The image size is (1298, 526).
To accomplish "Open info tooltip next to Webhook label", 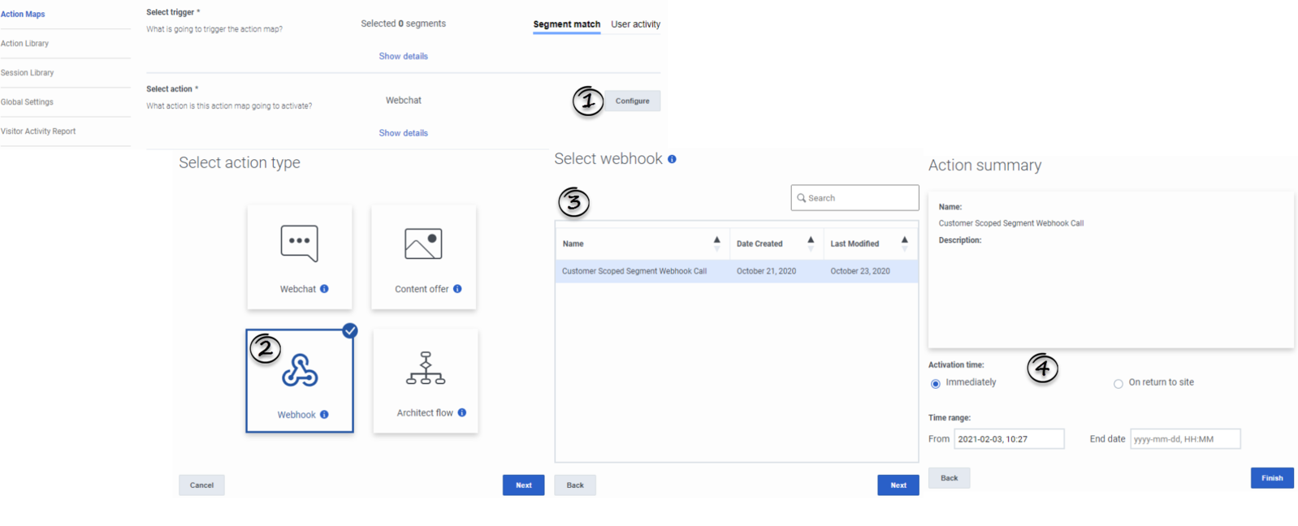I will (324, 415).
